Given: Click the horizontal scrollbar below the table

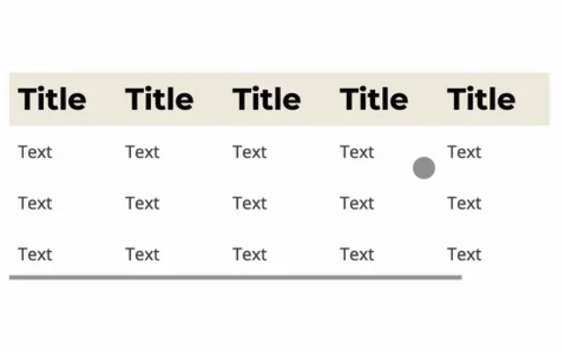Looking at the screenshot, I should [235, 277].
